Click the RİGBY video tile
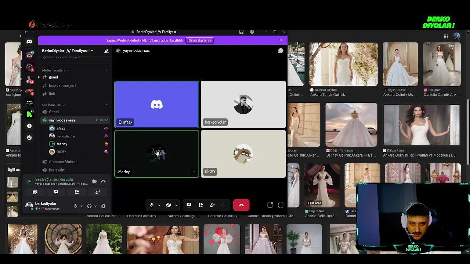The width and height of the screenshot is (470, 264). pos(243,154)
